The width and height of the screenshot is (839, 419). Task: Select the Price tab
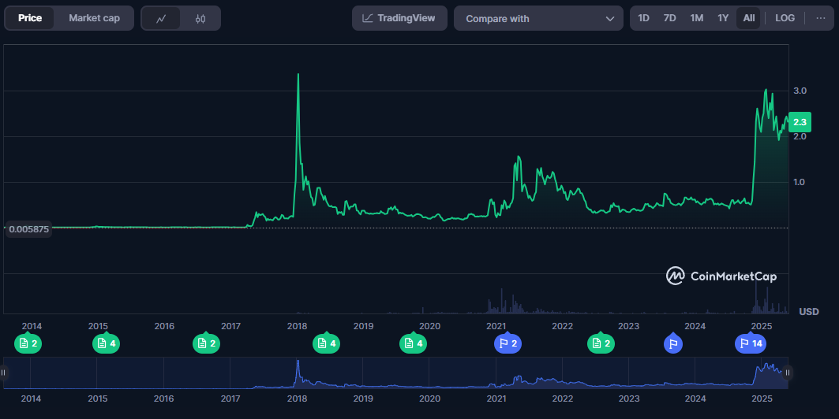(x=30, y=18)
